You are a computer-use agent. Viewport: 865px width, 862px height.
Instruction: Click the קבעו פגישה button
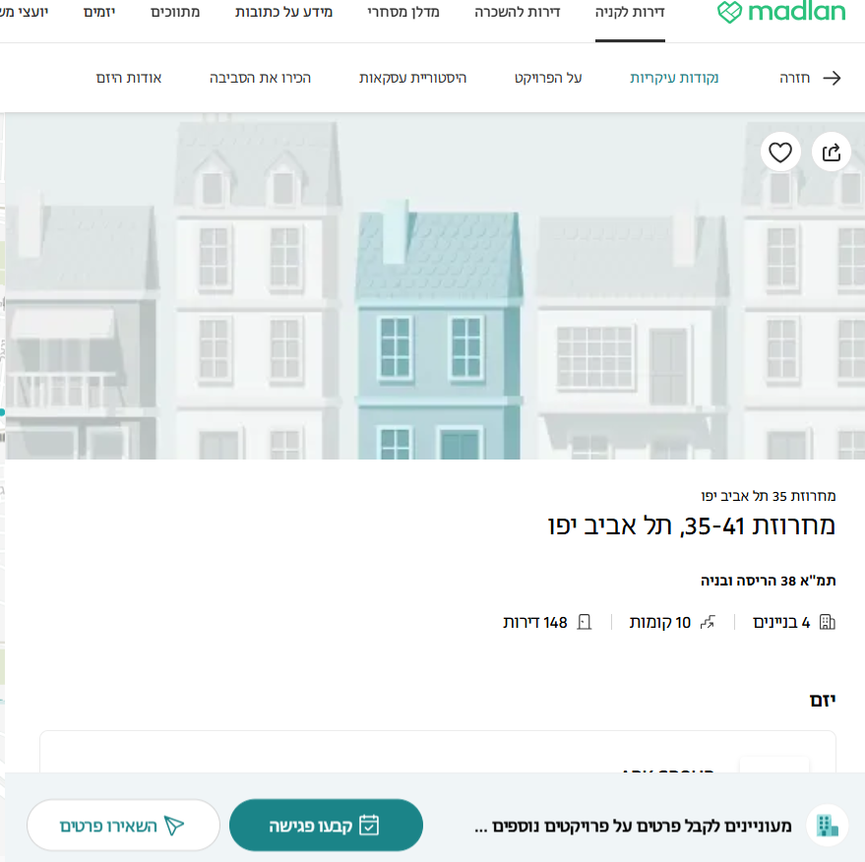[326, 825]
